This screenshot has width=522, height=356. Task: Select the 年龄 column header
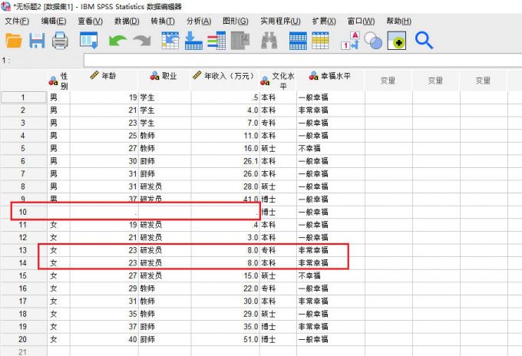[104, 81]
